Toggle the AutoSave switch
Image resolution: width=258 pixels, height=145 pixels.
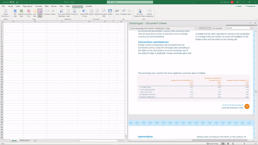pyautogui.click(x=12, y=2)
